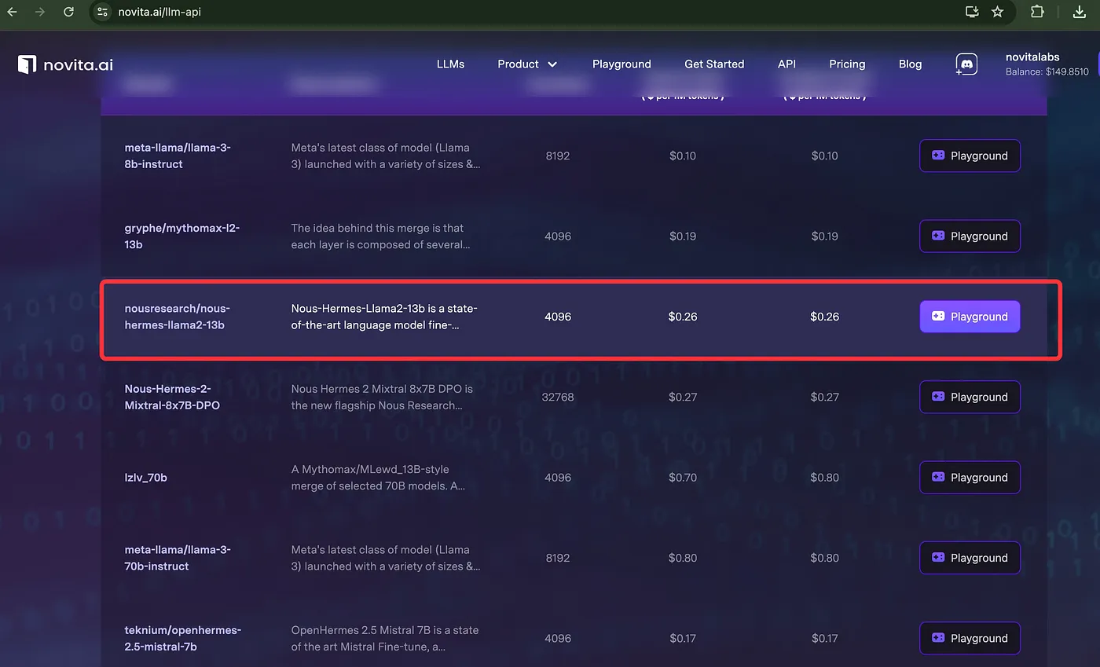
Task: Click the Get Started link
Action: 714,64
